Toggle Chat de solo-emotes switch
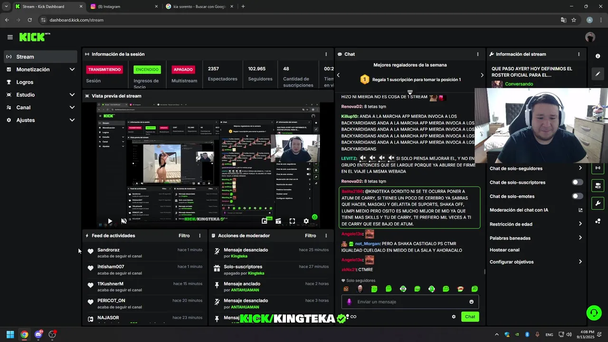608x342 pixels. [578, 196]
